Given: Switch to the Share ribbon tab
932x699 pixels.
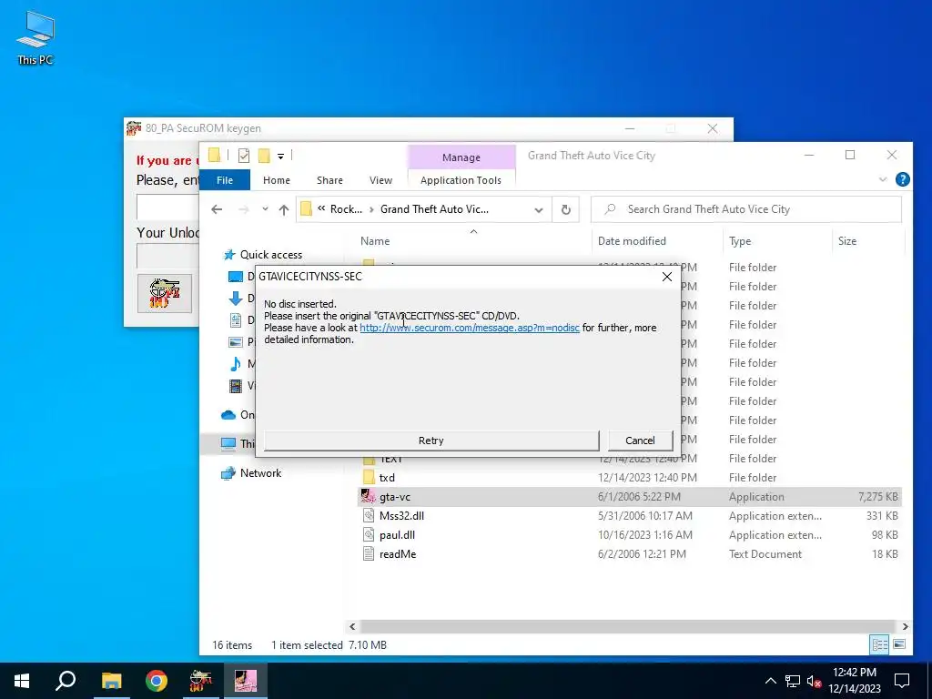Looking at the screenshot, I should [x=329, y=180].
